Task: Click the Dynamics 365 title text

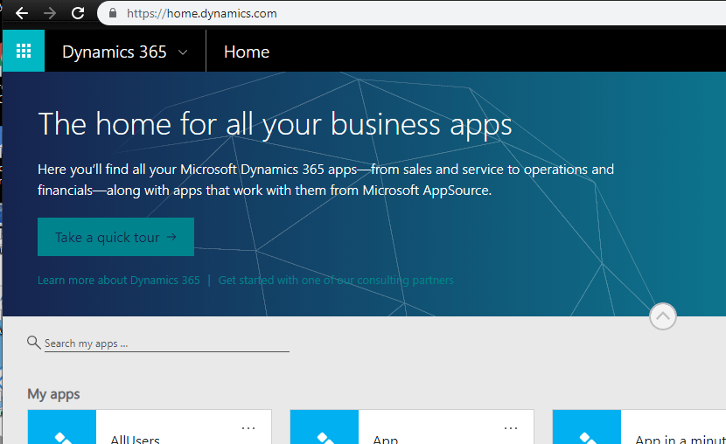Action: pos(115,52)
